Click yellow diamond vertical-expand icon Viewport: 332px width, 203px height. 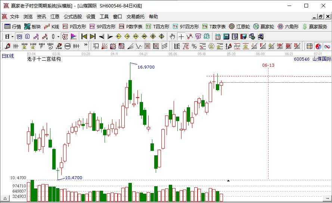point(162,37)
